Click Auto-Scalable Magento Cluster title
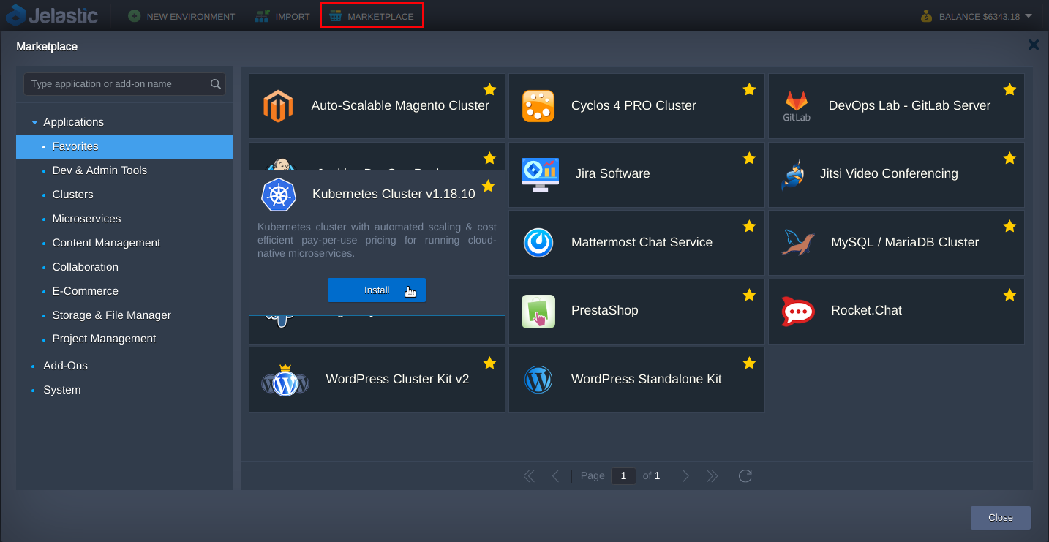Screen dimensions: 1049x542 click(x=400, y=106)
